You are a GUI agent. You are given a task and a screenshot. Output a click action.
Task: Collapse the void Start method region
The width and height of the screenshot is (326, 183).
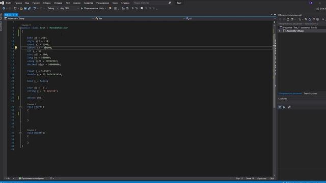[x=20, y=107]
